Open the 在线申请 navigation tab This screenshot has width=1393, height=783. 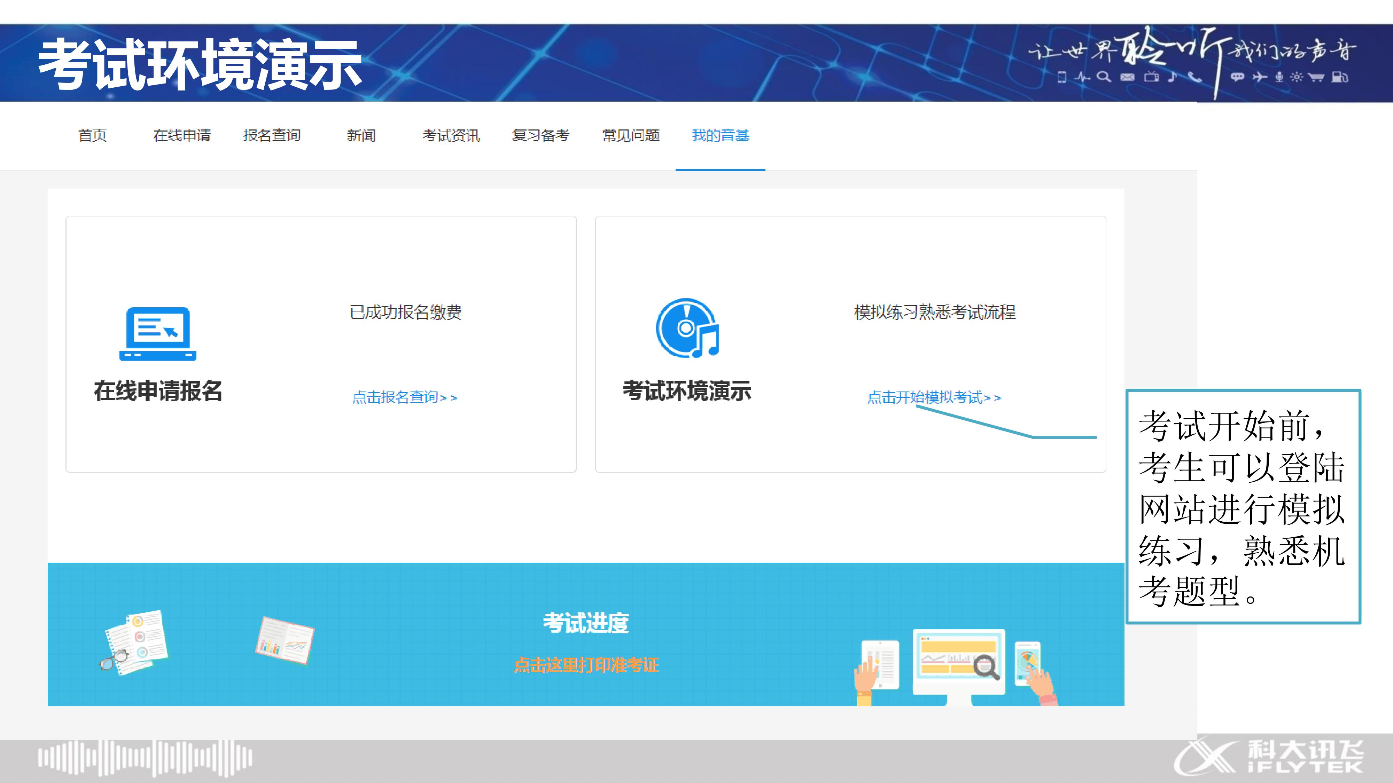pos(182,136)
